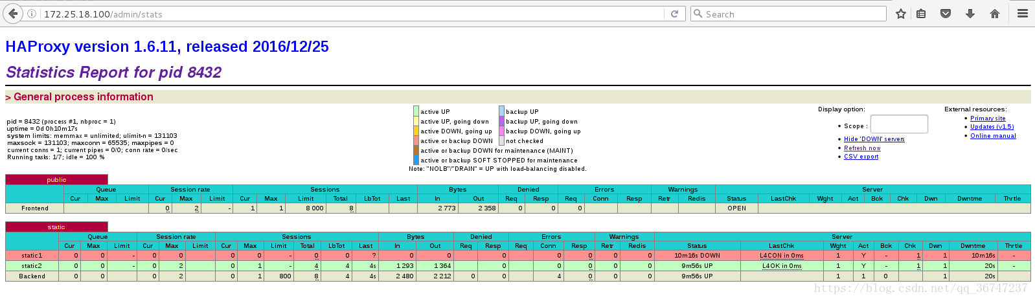Click the Backend row label

[x=32, y=276]
